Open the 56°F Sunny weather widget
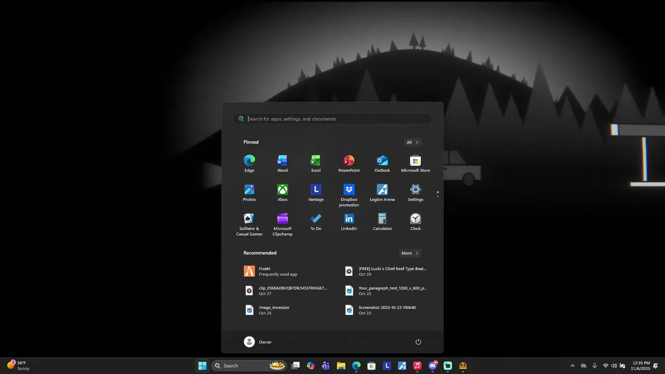Viewport: 665px width, 374px height. (18, 366)
